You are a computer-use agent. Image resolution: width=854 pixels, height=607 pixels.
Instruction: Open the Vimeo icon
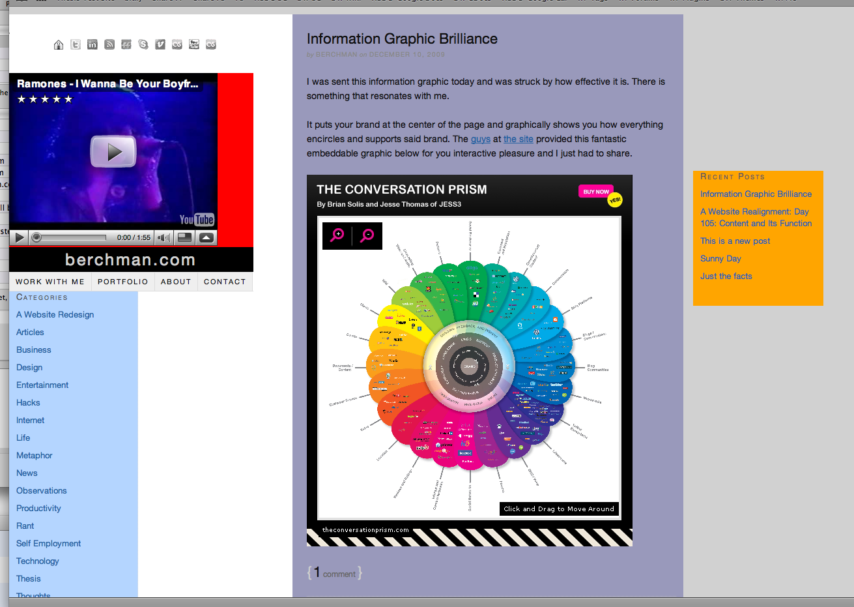point(160,44)
